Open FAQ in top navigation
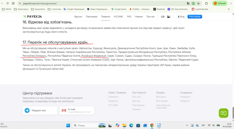234x129 pixels. [129, 16]
